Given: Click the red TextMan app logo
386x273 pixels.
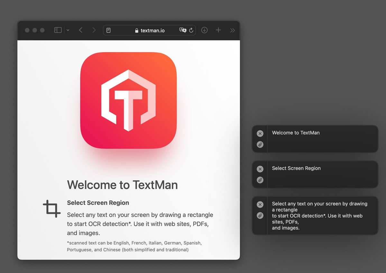Looking at the screenshot, I should pos(128,100).
